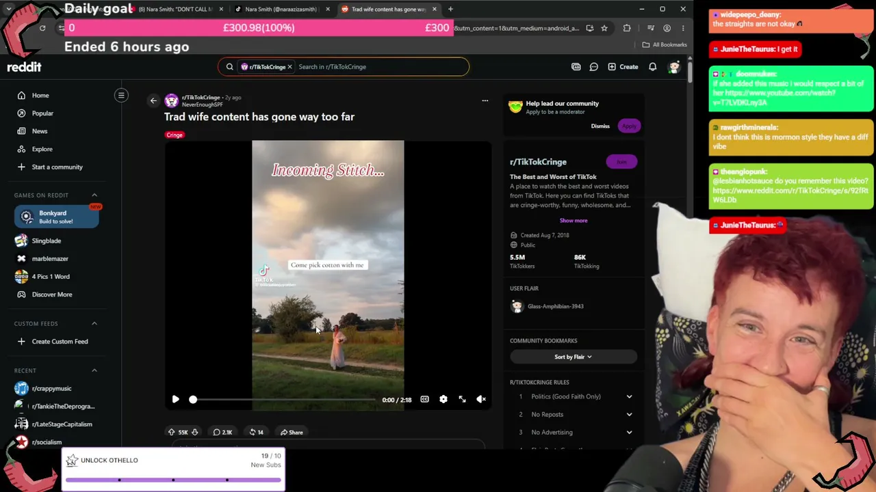
Task: Bookmark this page with the star icon
Action: click(x=604, y=28)
